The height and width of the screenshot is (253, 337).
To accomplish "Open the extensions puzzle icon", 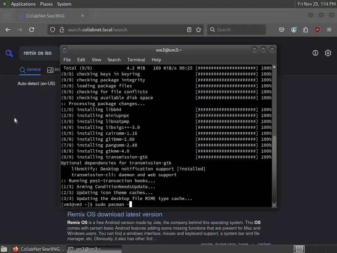I will click(305, 30).
